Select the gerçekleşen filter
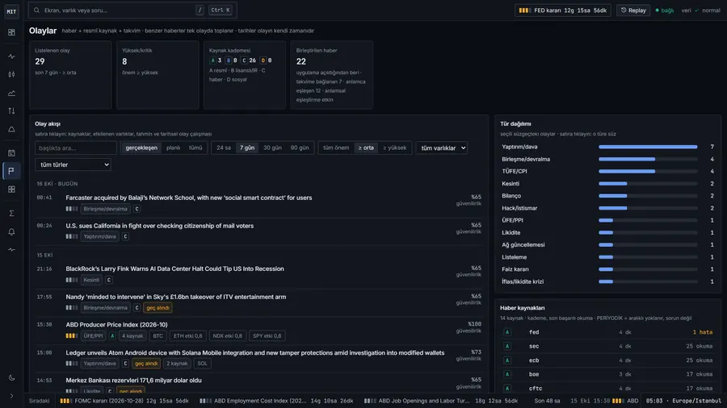This screenshot has width=727, height=408. click(x=141, y=148)
